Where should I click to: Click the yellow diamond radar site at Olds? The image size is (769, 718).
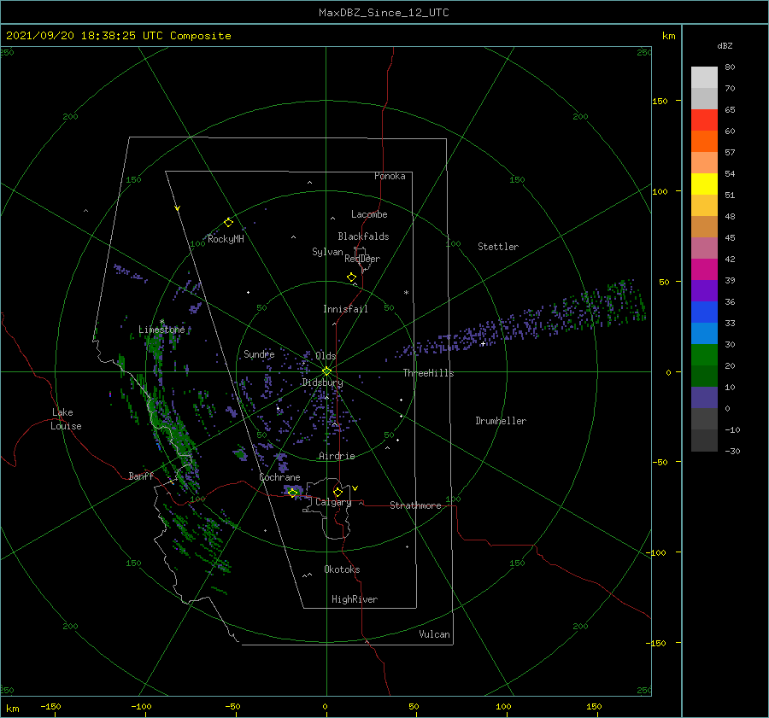(326, 371)
